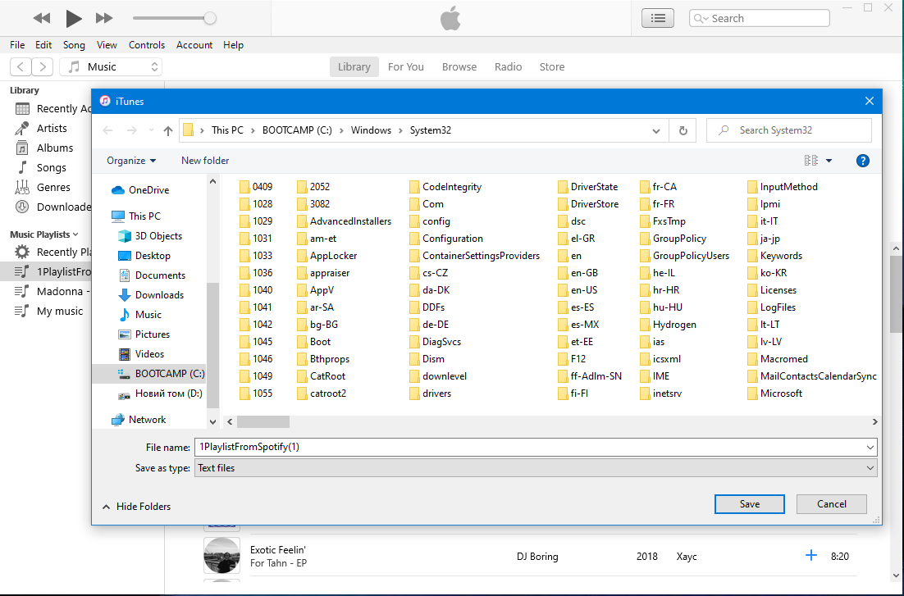Cancel the save dialog
The height and width of the screenshot is (596, 904).
(831, 504)
